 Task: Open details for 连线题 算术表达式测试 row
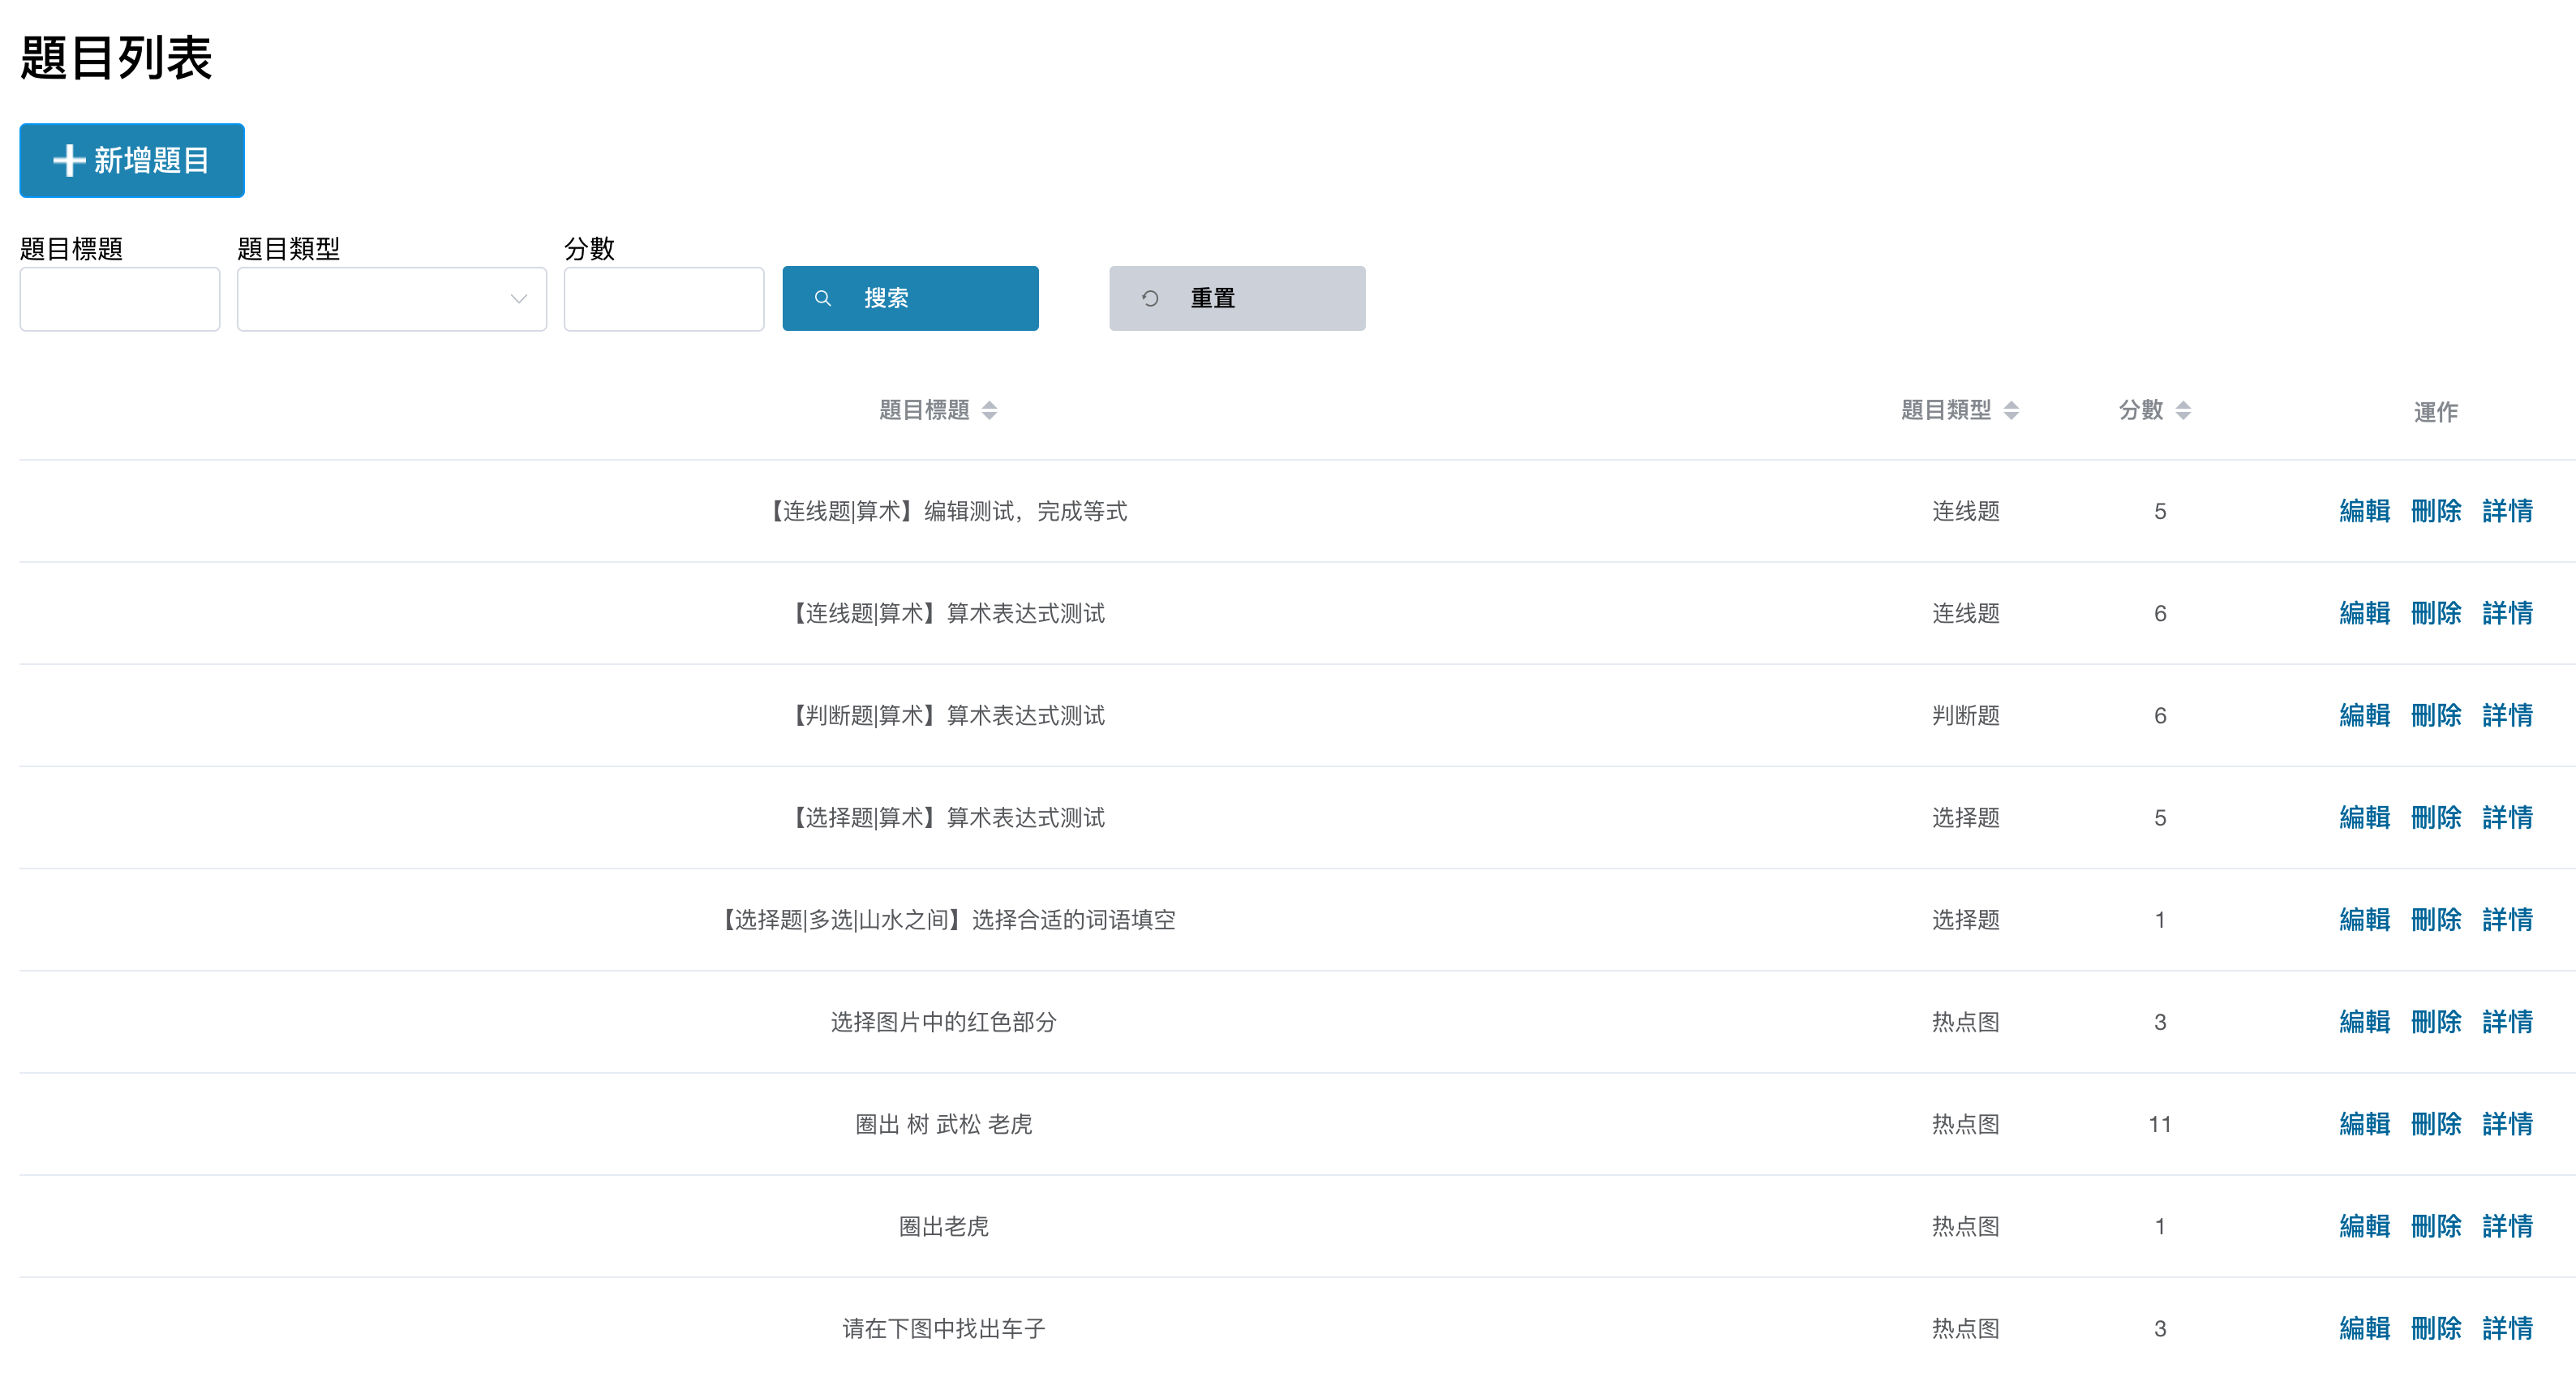(2508, 613)
